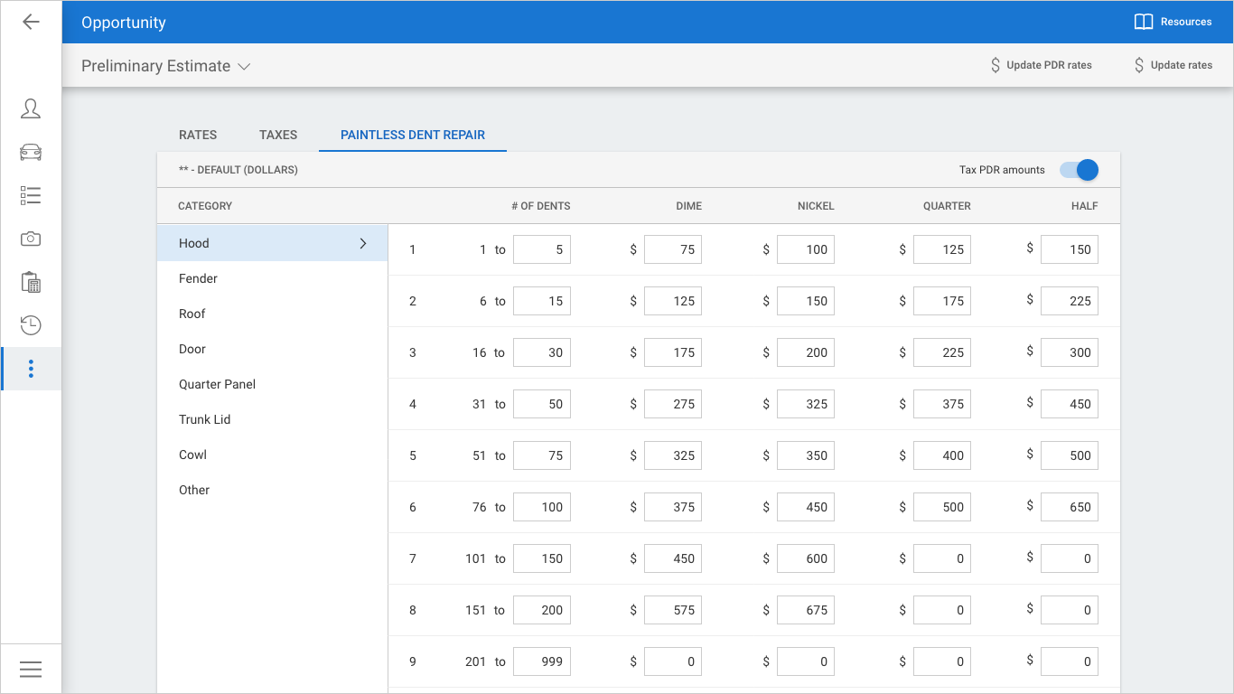Screen dimensions: 1234x694
Task: Click the clipboard calculator estimate icon
Action: click(31, 282)
